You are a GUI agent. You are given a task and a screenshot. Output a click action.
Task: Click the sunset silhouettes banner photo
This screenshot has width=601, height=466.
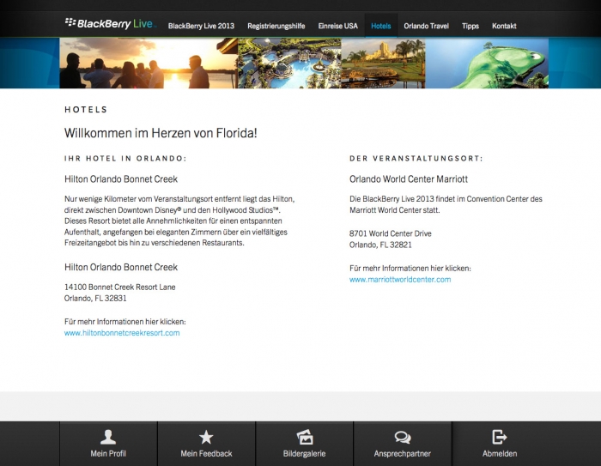tap(149, 63)
